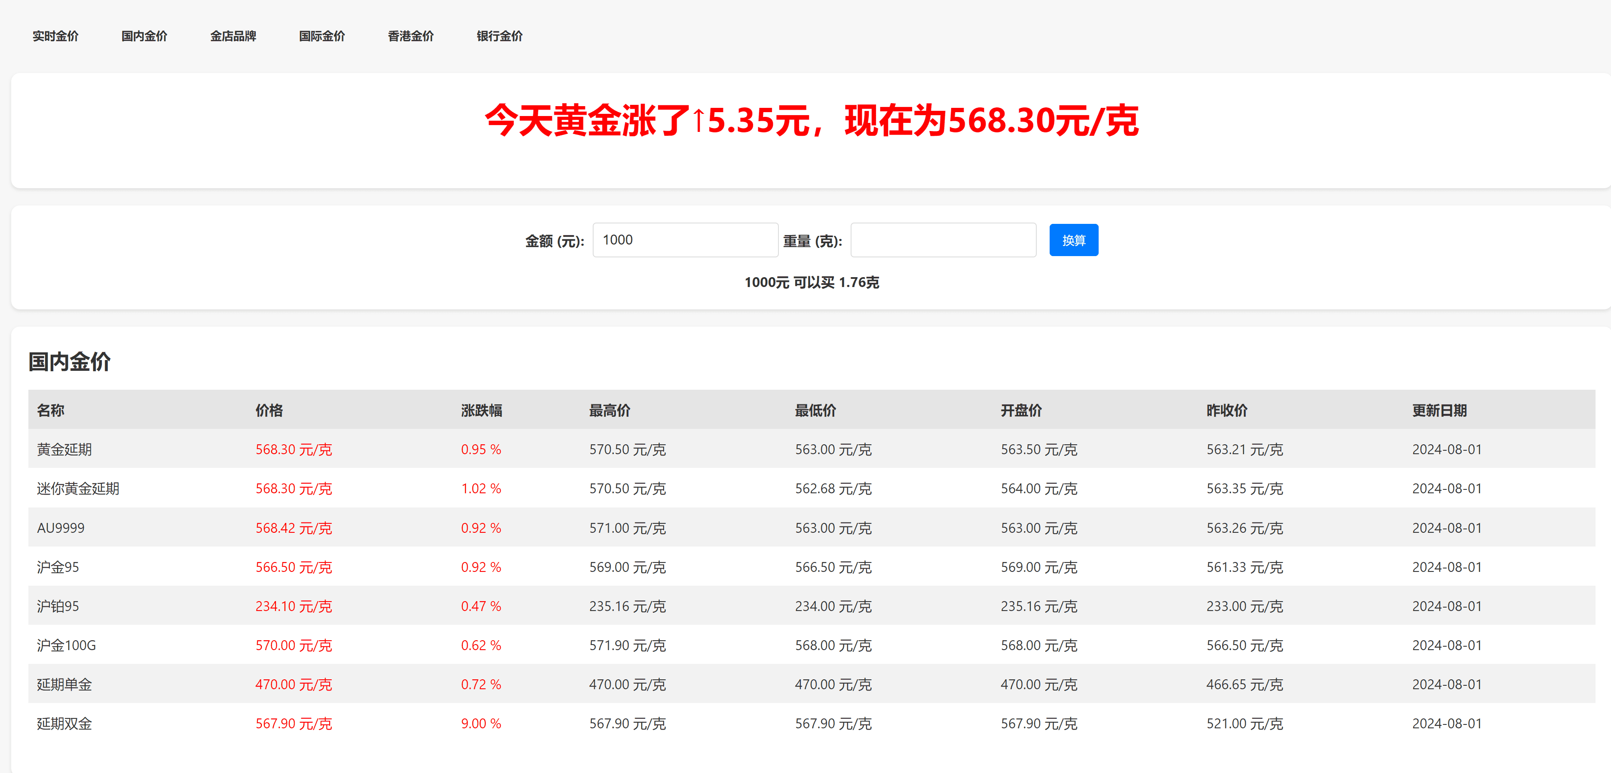Viewport: 1611px width, 773px height.
Task: Click the 涨跌幅 column header
Action: pyautogui.click(x=481, y=410)
